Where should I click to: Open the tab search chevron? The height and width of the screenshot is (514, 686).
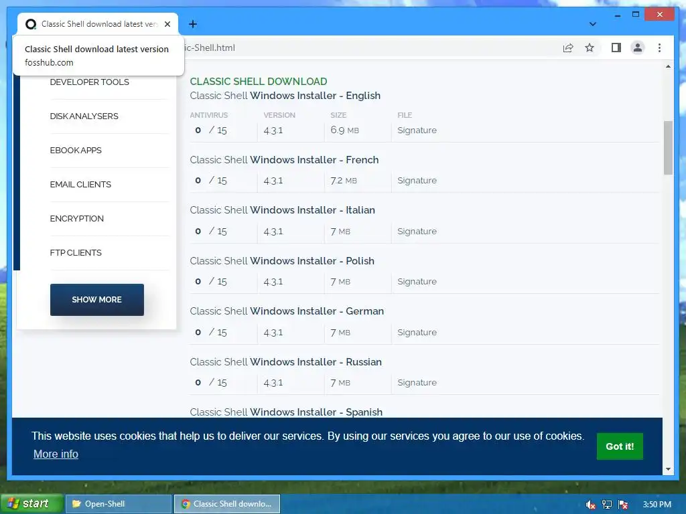pyautogui.click(x=592, y=24)
